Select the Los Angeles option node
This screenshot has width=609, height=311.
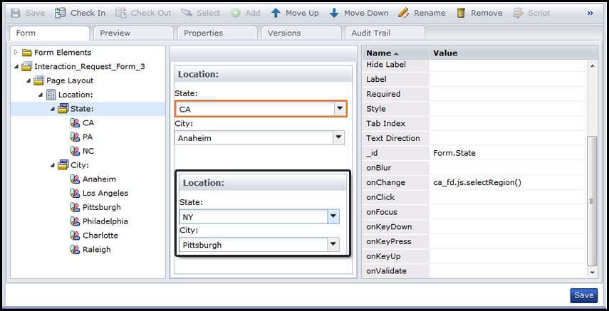point(105,193)
